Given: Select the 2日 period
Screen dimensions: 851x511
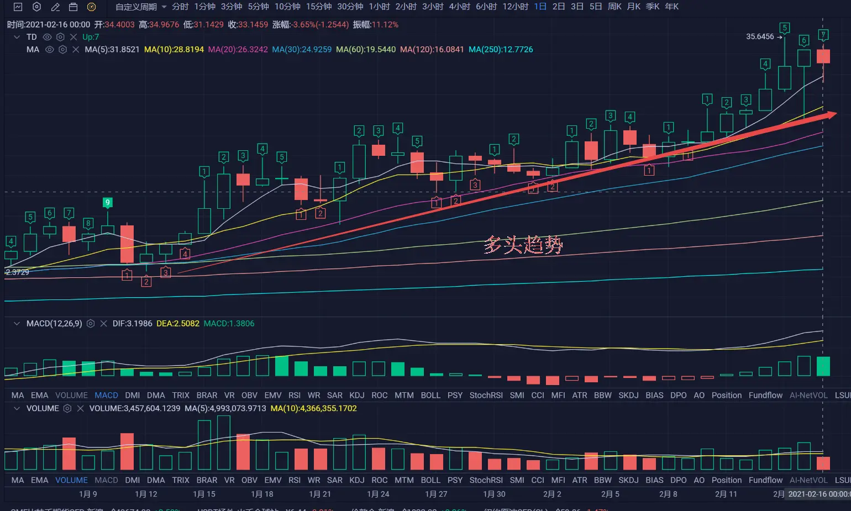Looking at the screenshot, I should 559,7.
